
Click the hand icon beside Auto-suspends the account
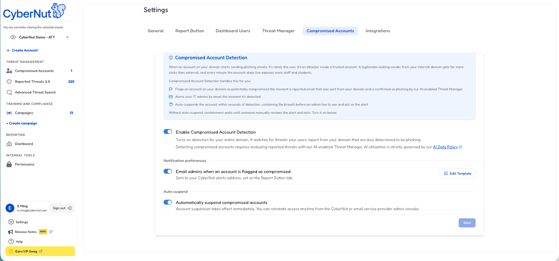pyautogui.click(x=171, y=104)
